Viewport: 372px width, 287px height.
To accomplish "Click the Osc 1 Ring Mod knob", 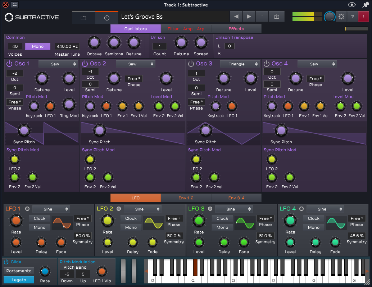I will pos(69,105).
